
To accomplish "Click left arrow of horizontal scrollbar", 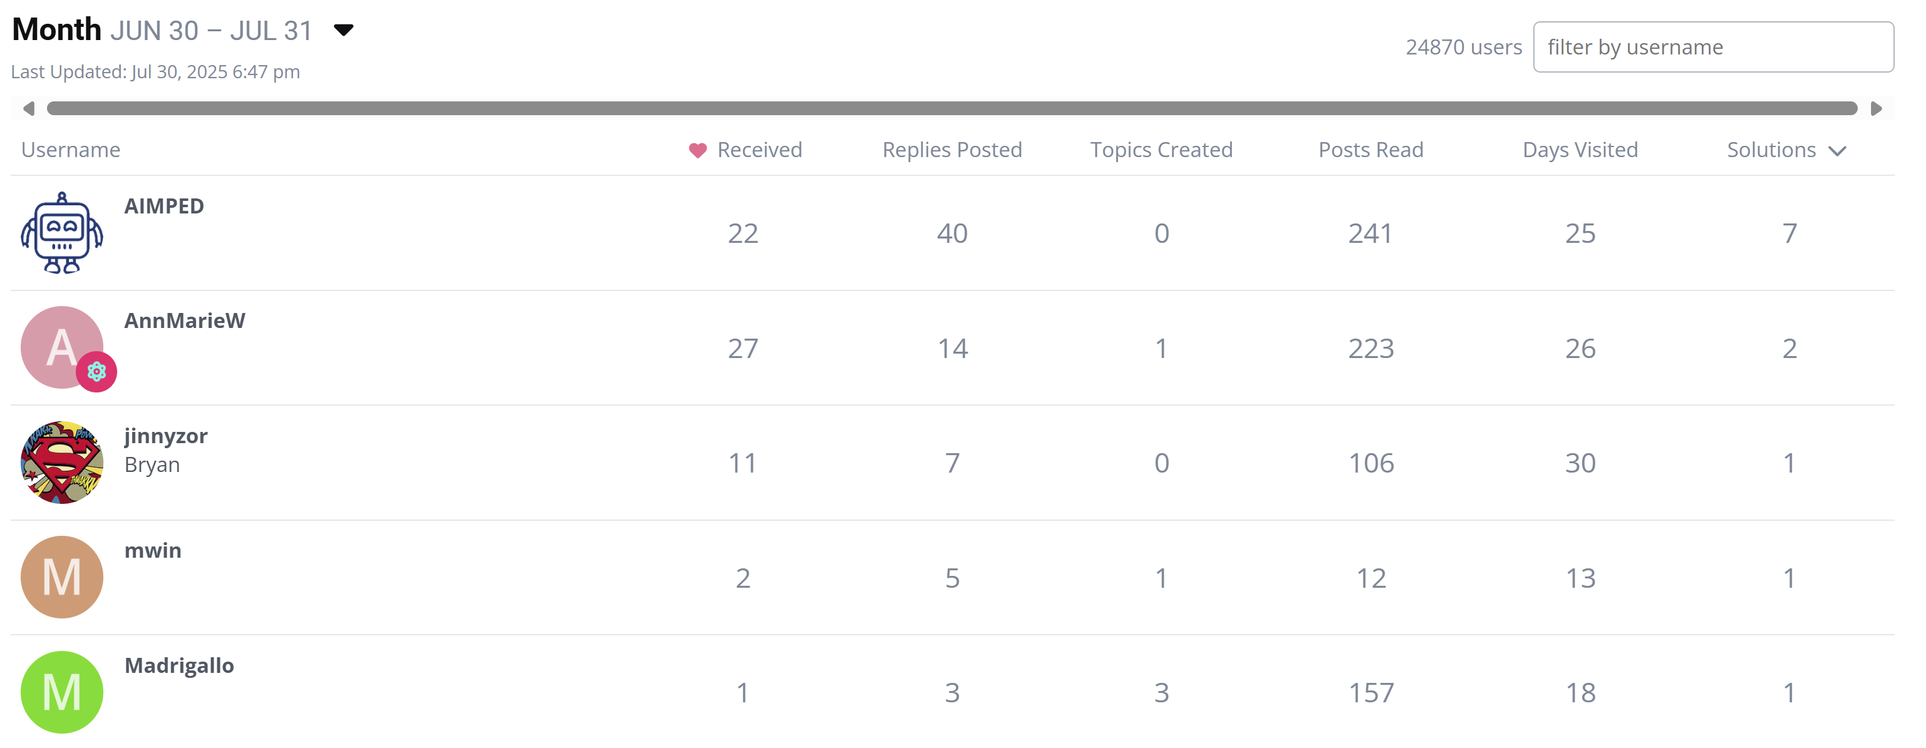I will click(x=28, y=109).
